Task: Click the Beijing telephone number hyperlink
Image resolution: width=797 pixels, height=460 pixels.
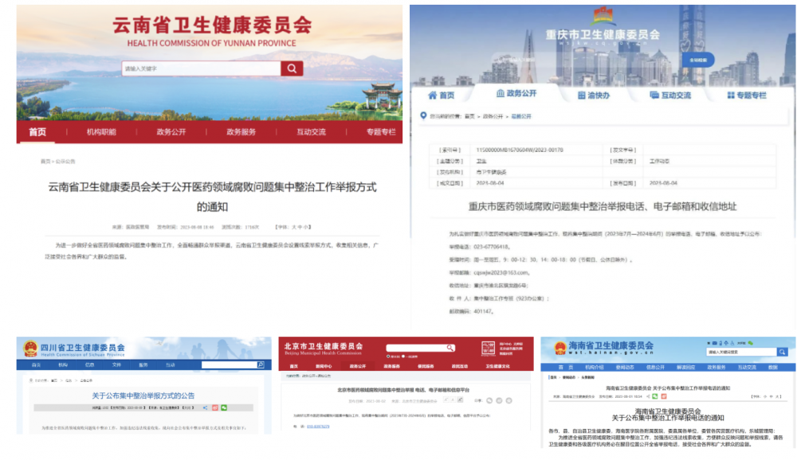Action: (x=318, y=427)
